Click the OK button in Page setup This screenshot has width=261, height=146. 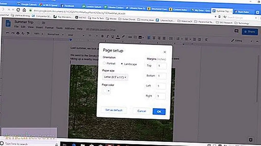[x=159, y=112]
